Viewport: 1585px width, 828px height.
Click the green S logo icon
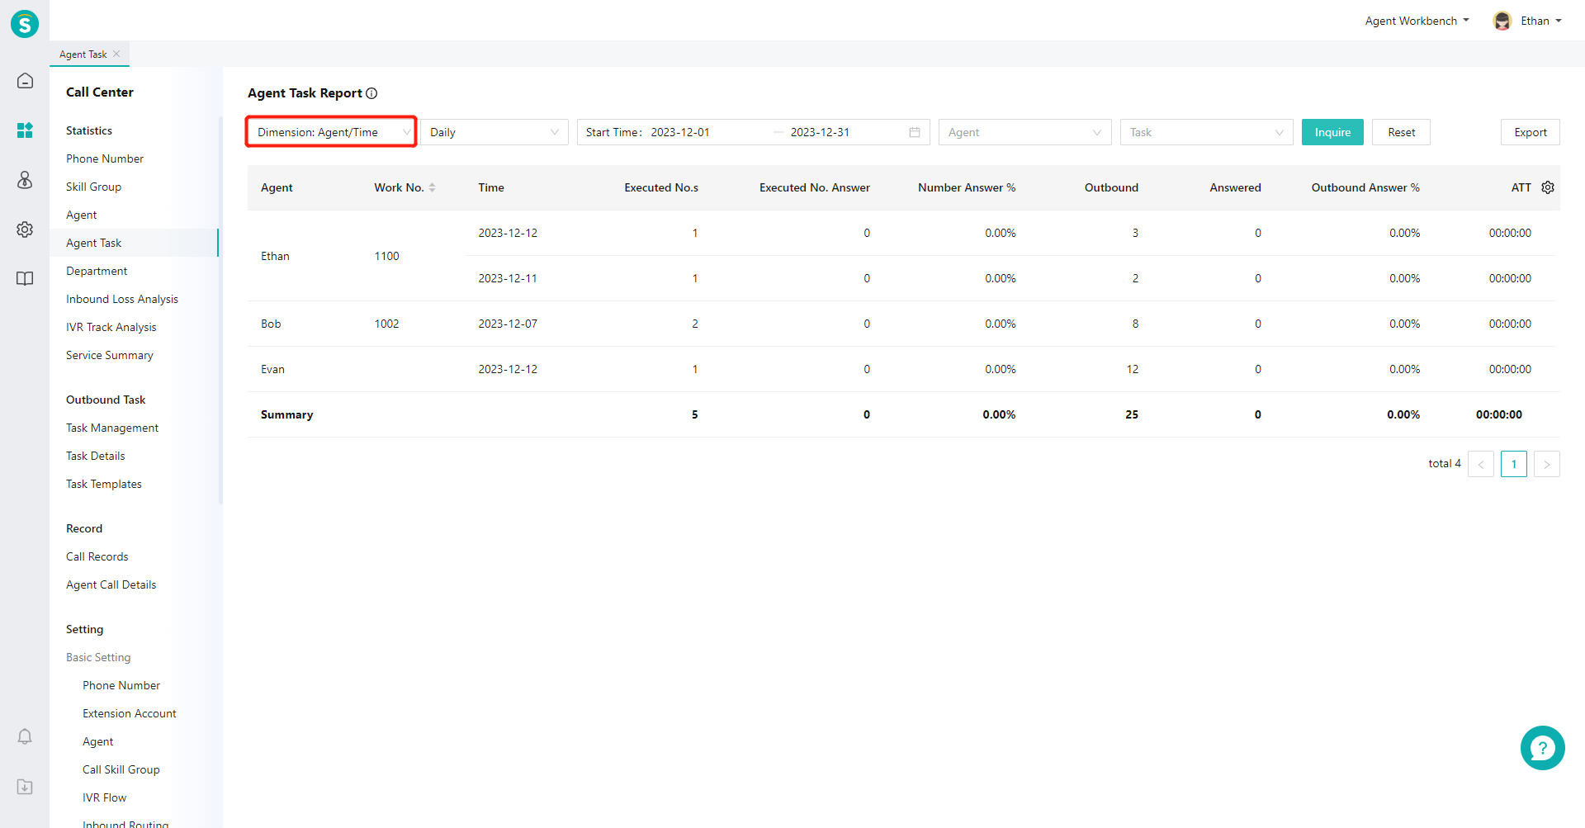click(x=25, y=23)
